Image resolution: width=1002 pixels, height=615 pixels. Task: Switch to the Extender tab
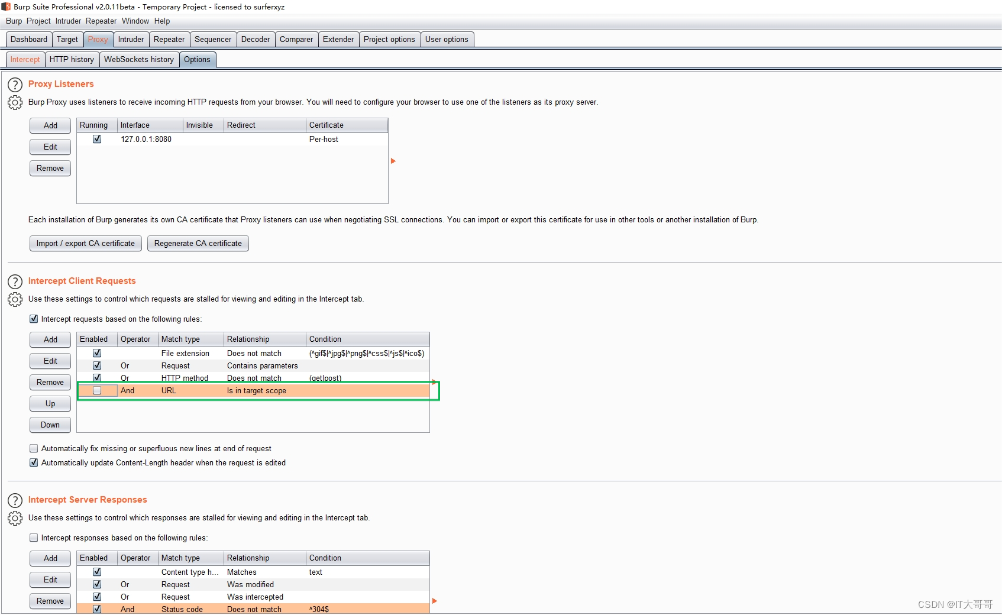coord(338,40)
